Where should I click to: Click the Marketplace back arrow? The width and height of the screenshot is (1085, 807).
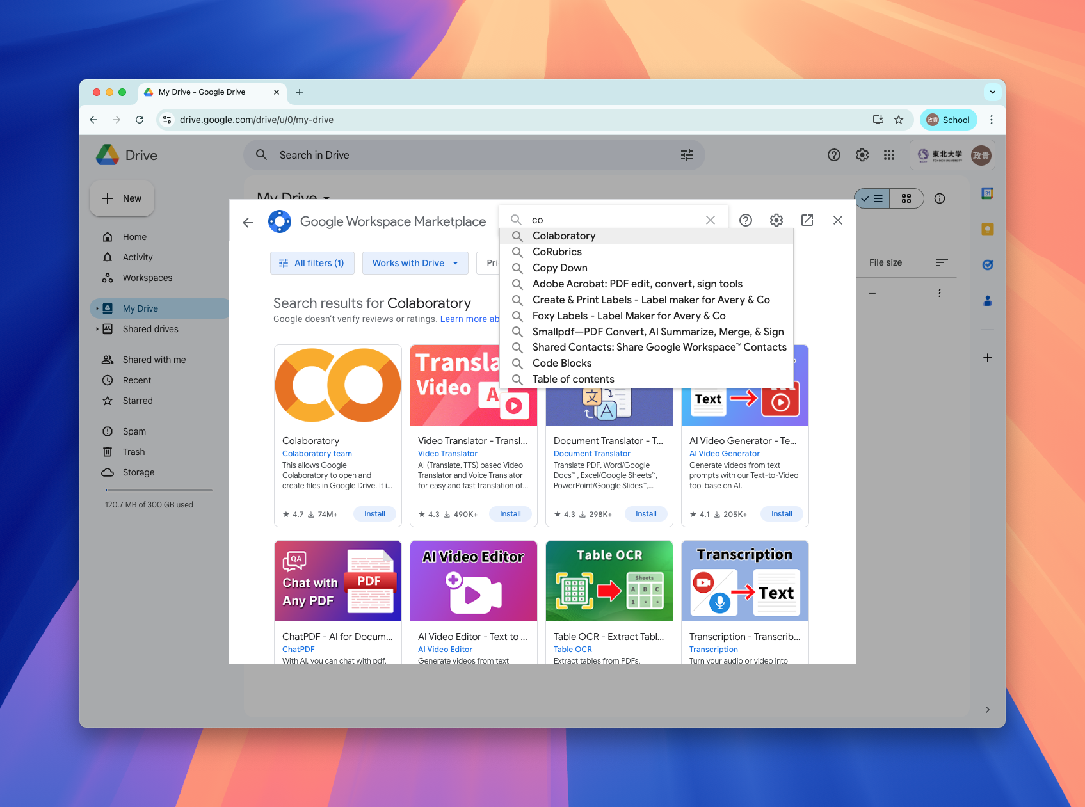click(248, 222)
